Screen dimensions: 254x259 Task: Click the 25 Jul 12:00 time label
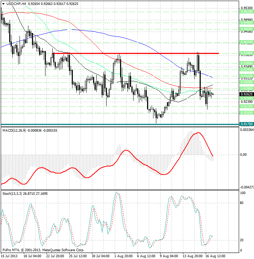pyautogui.click(x=78, y=256)
